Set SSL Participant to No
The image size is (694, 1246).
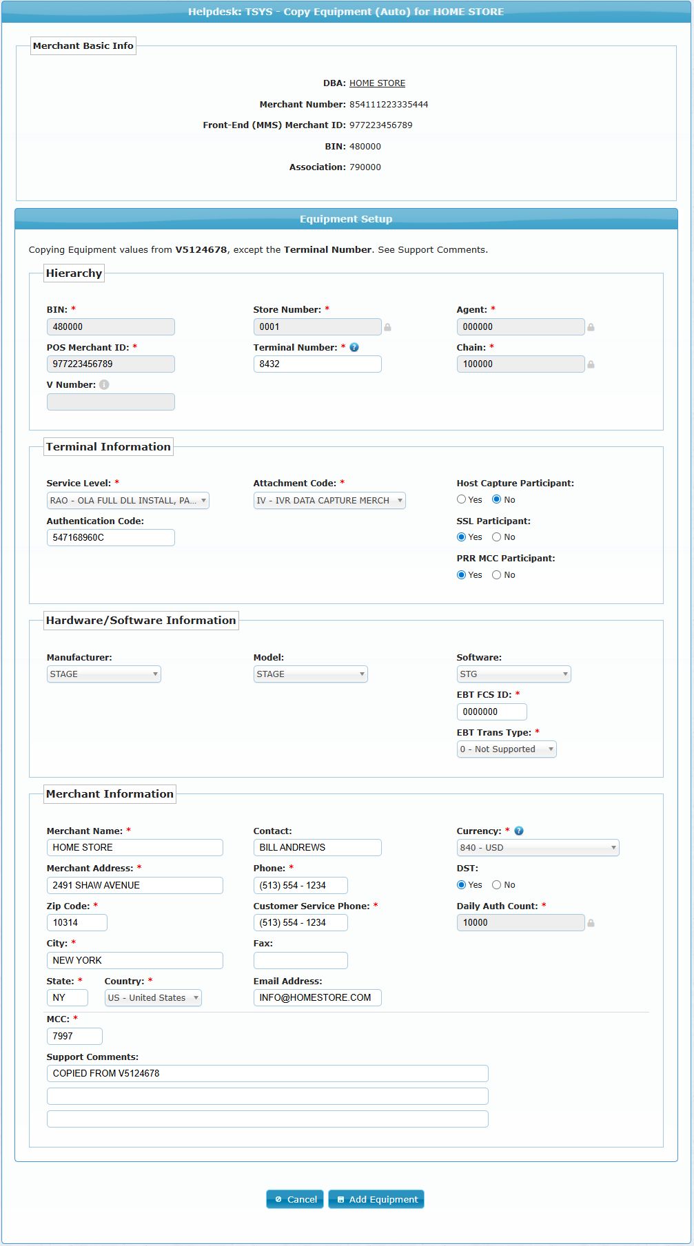pyautogui.click(x=496, y=537)
